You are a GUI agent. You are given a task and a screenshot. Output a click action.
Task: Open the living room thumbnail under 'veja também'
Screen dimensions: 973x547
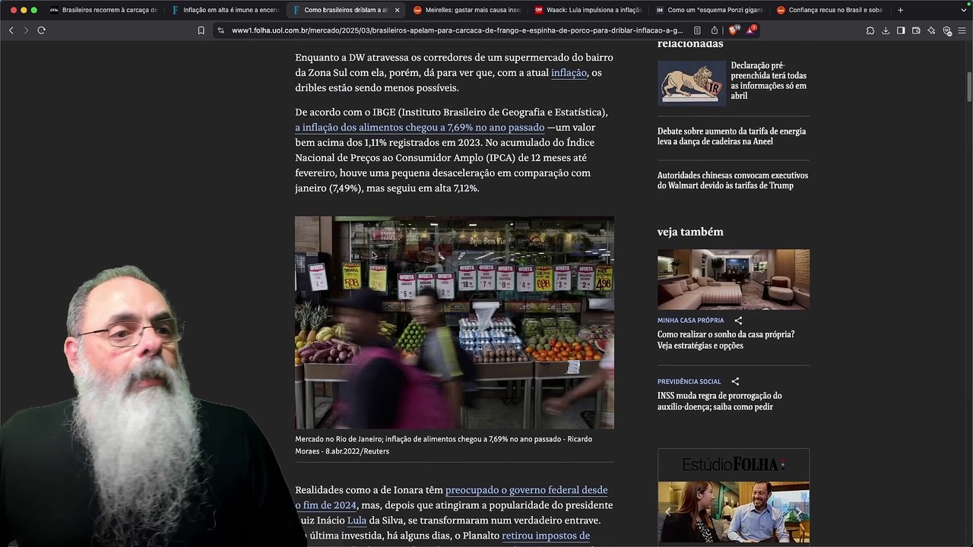click(734, 280)
